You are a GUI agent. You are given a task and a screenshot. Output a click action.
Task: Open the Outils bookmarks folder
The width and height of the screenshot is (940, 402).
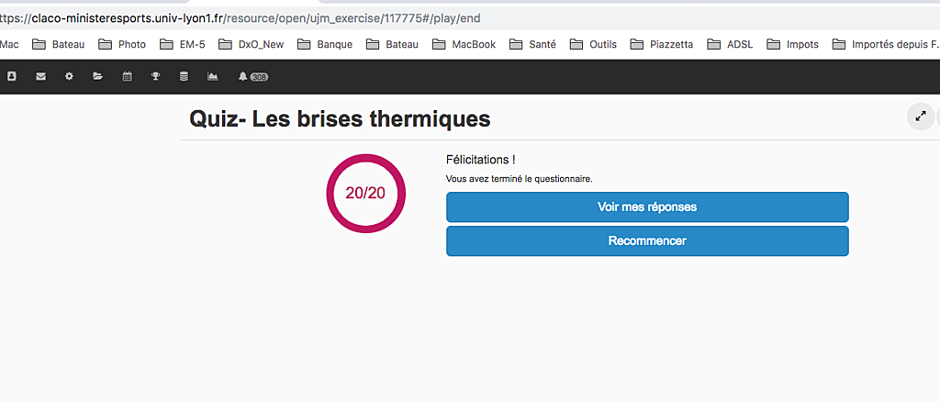pos(594,44)
